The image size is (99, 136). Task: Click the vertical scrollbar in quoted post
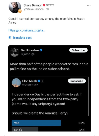click(x=88, y=96)
